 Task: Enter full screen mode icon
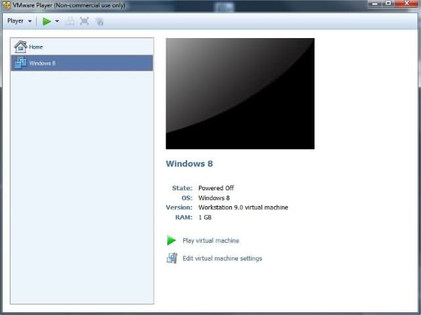84,21
